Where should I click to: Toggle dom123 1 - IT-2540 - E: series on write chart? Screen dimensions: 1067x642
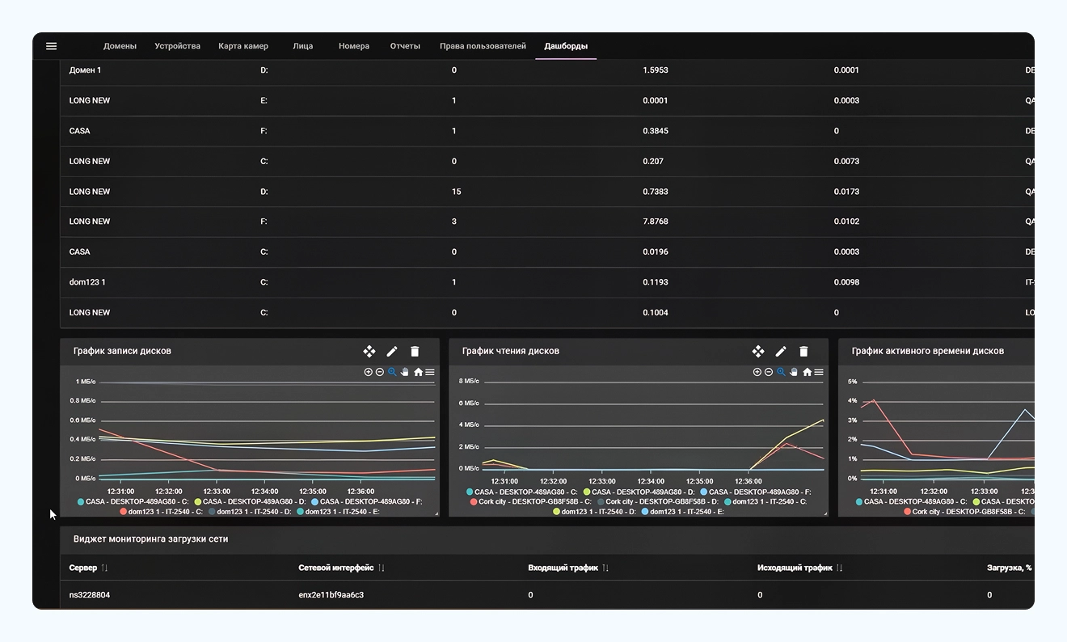pos(338,511)
